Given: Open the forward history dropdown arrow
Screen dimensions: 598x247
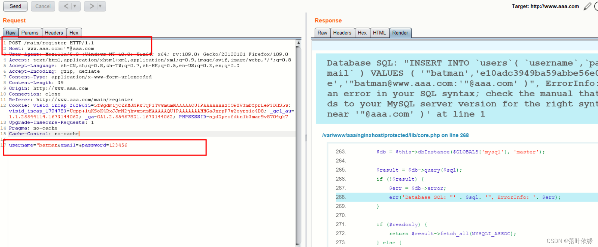Looking at the screenshot, I should coord(101,6).
